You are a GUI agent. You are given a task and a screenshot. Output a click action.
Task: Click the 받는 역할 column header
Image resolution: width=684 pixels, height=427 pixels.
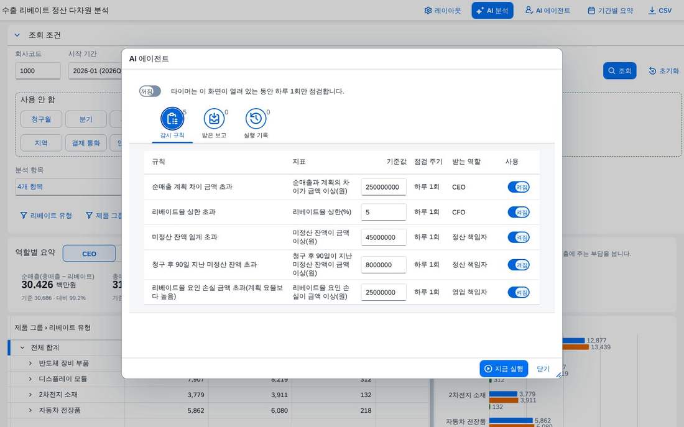pos(466,162)
